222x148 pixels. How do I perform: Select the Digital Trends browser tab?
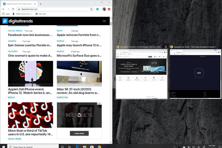[x=19, y=4]
